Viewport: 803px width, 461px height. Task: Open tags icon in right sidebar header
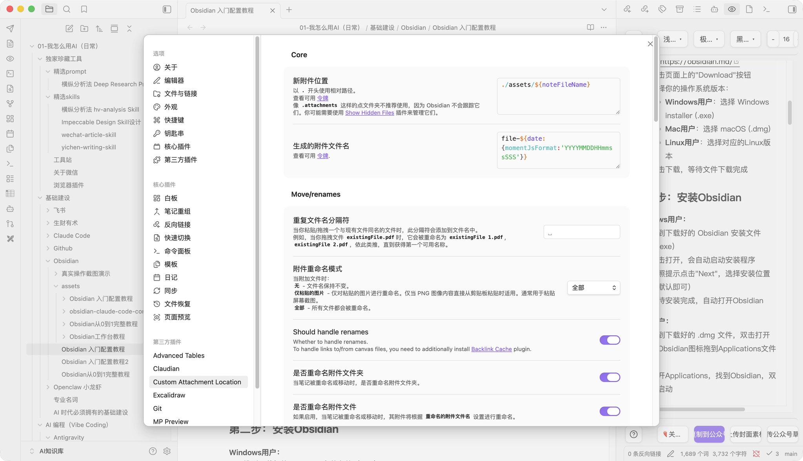click(662, 9)
